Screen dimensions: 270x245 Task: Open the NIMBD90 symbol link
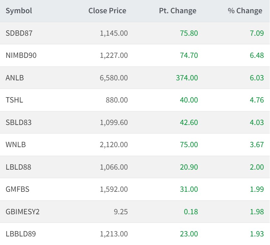click(21, 55)
